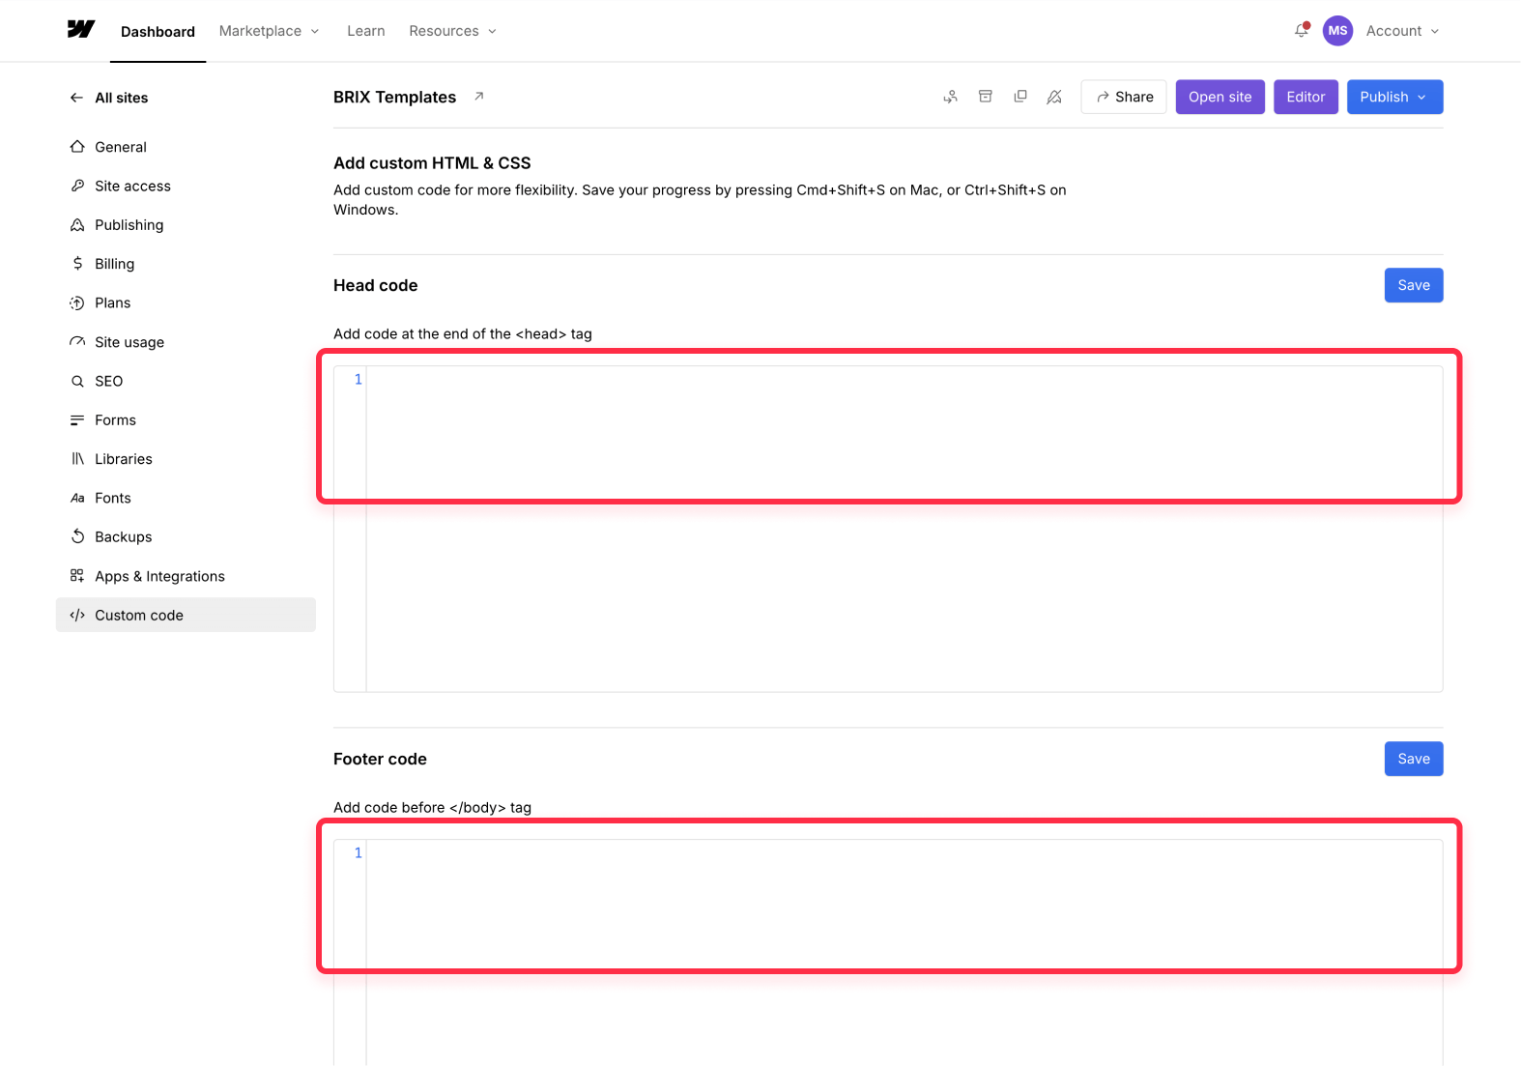This screenshot has height=1066, width=1521.
Task: Click the Webflow logo icon
Action: point(81,30)
